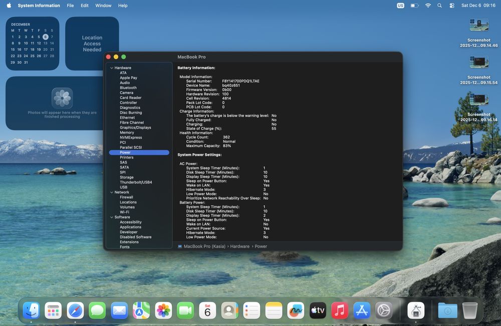The image size is (501, 326).
Task: Click Power in the path bar
Action: [x=261, y=246]
